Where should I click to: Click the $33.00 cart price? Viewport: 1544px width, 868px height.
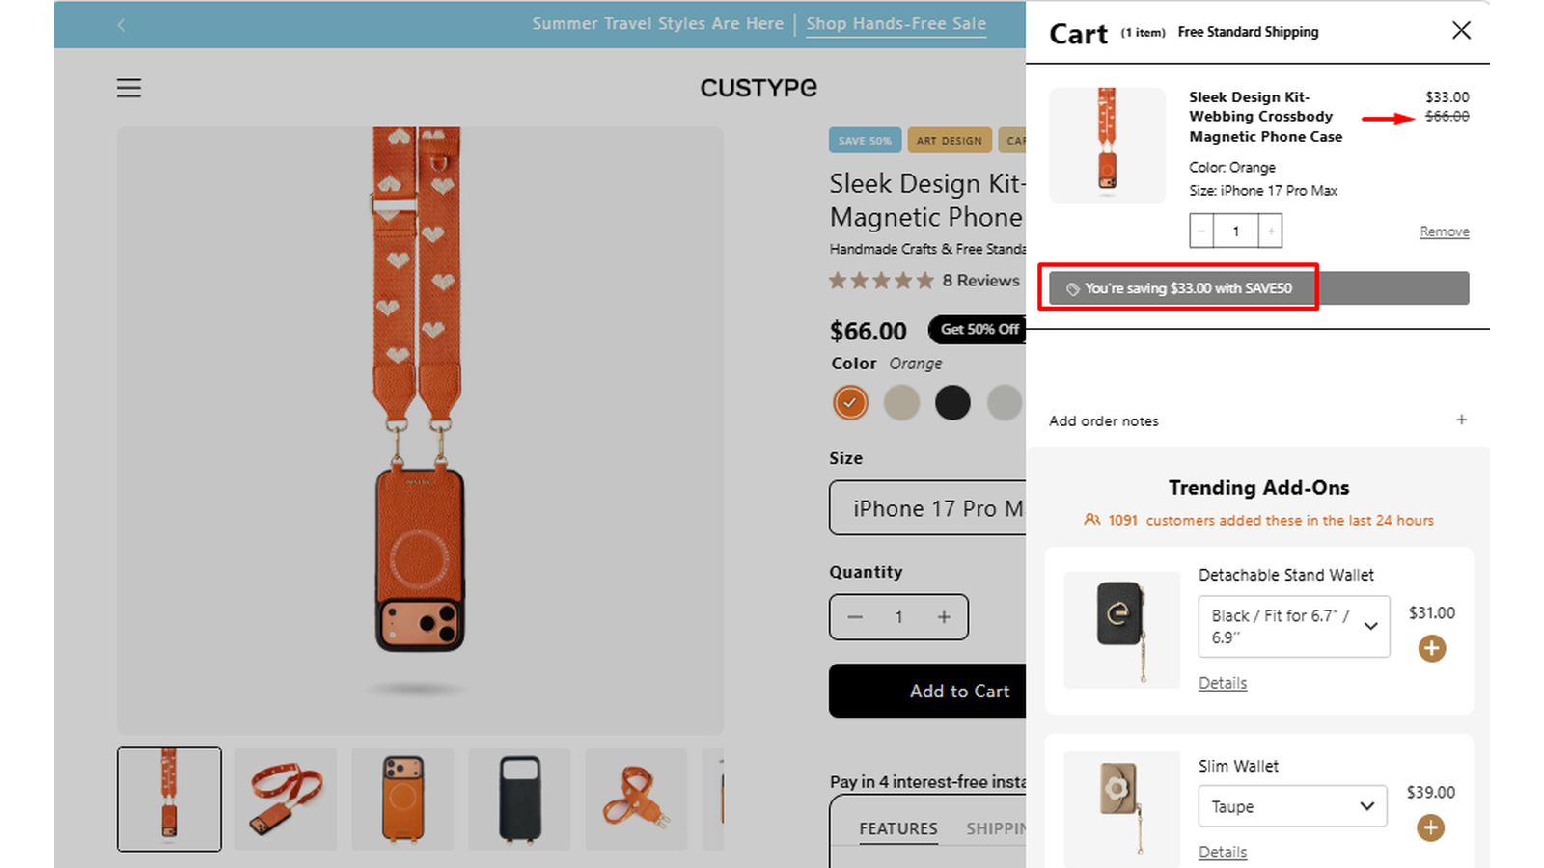(1447, 96)
